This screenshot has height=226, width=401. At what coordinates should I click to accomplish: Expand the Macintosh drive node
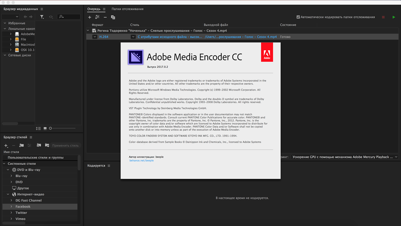pos(11,45)
